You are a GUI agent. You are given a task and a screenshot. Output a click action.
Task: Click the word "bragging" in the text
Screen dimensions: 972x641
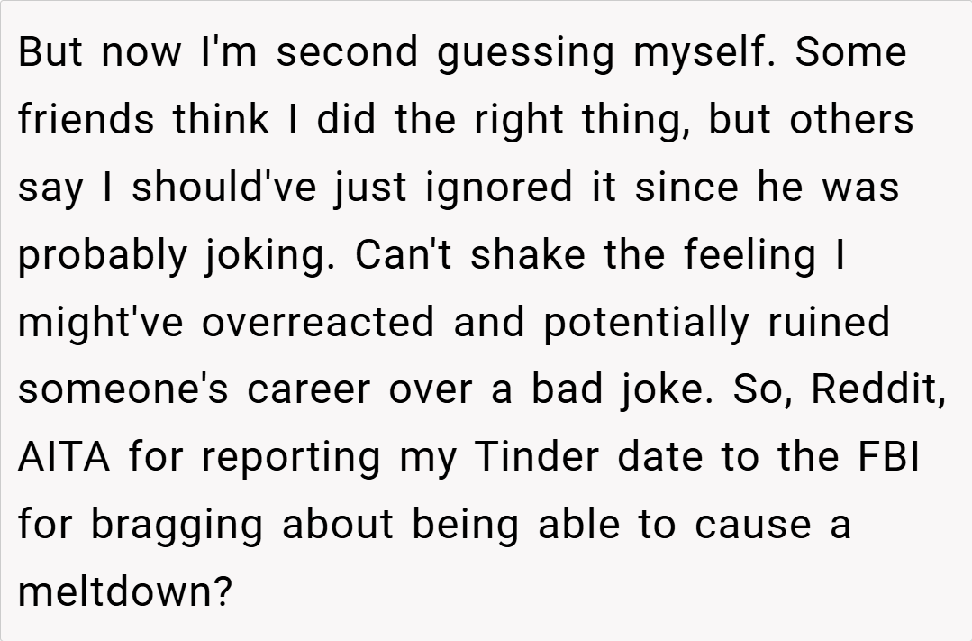[177, 524]
